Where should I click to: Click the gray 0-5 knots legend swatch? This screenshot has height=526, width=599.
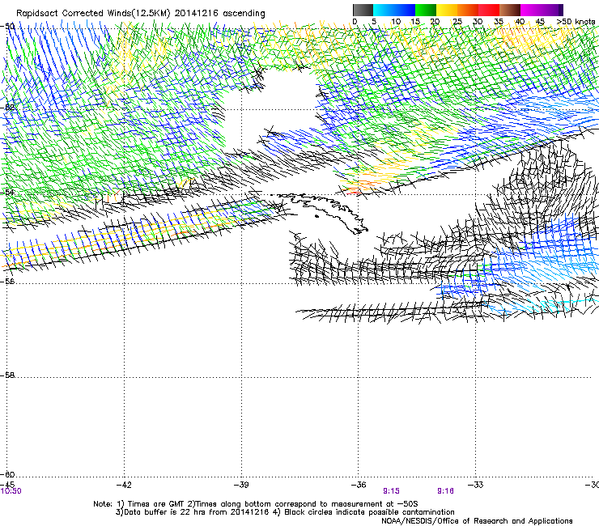tap(363, 10)
